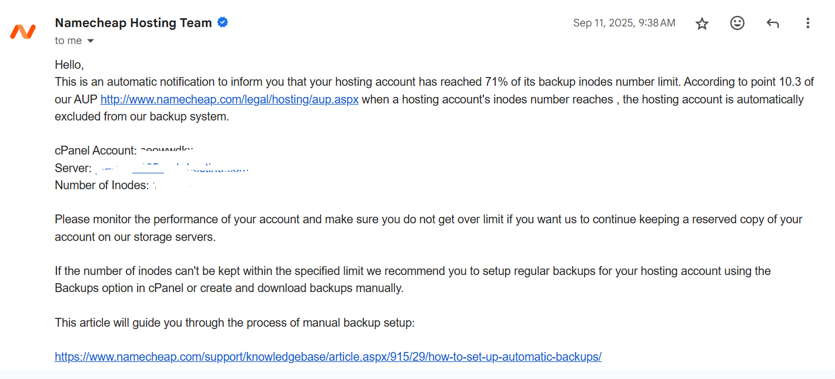Open the Namecheap AUP legal link
835x379 pixels.
coord(229,99)
